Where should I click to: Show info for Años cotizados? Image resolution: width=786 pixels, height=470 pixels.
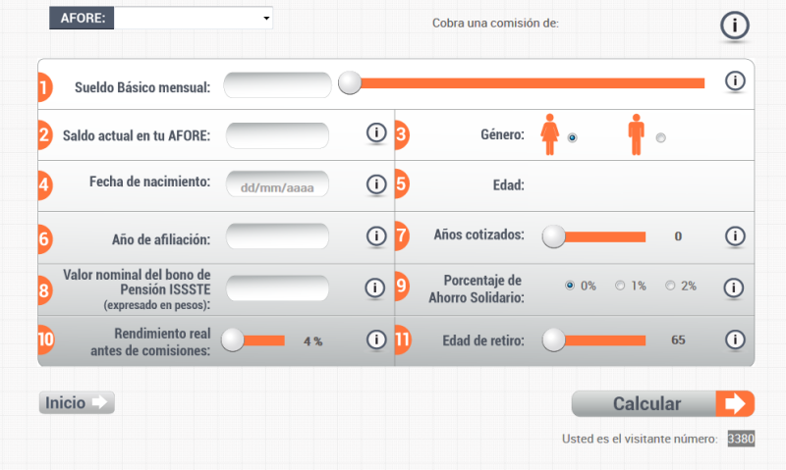[735, 235]
